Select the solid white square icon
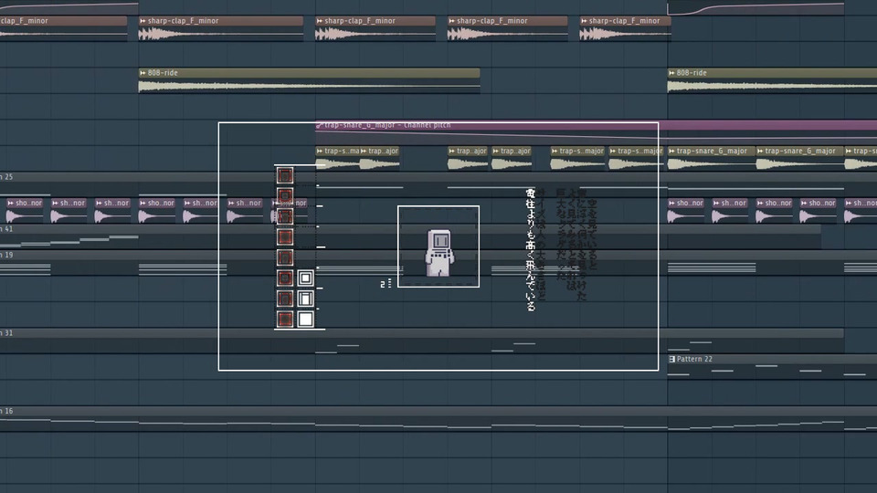Image resolution: width=877 pixels, height=493 pixels. [x=305, y=320]
